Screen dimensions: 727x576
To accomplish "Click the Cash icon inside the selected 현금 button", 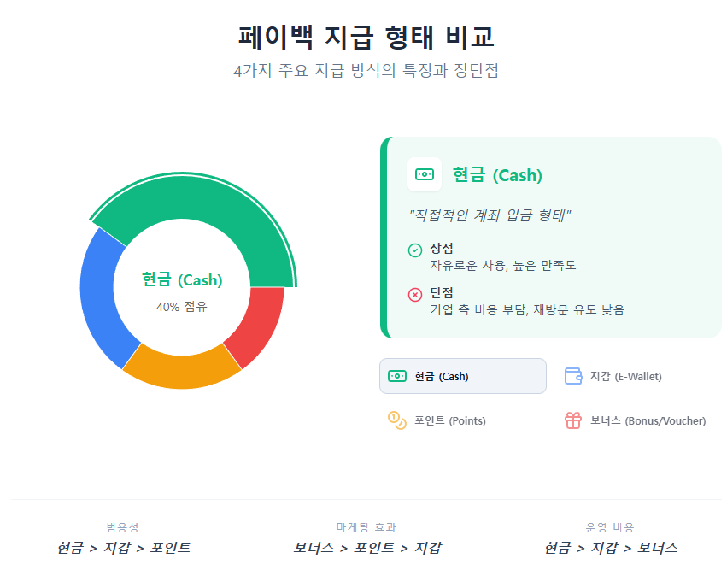I will [398, 376].
